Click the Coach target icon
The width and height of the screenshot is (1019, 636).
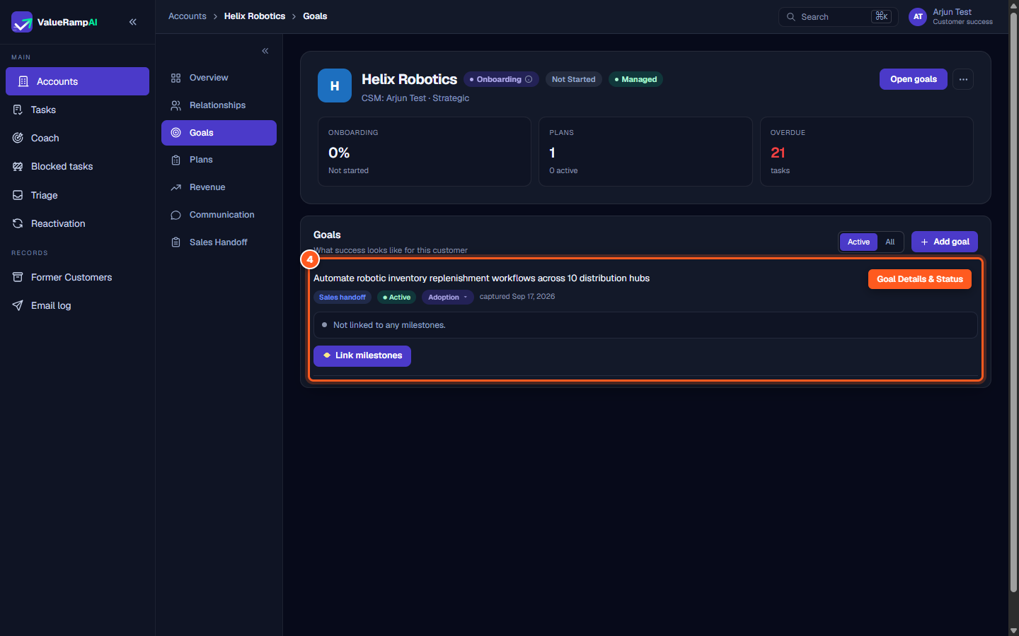point(18,138)
